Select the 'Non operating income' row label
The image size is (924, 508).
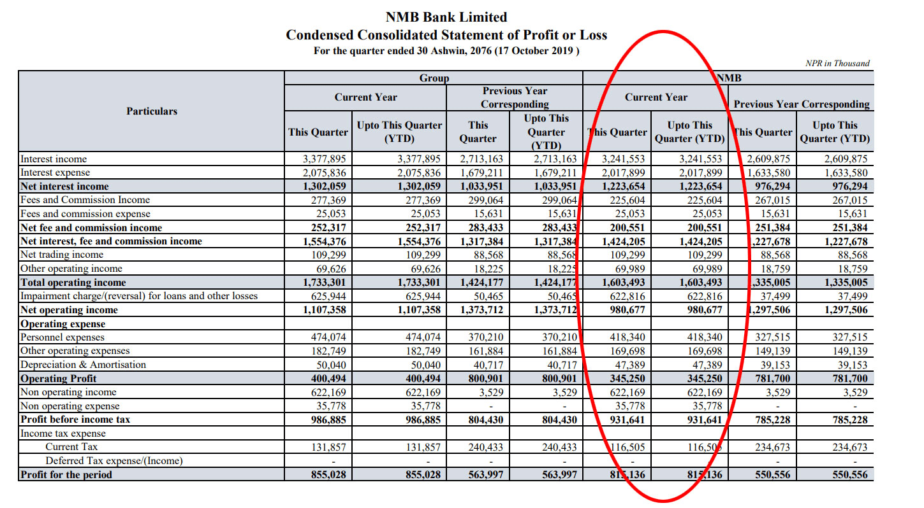pyautogui.click(x=68, y=392)
